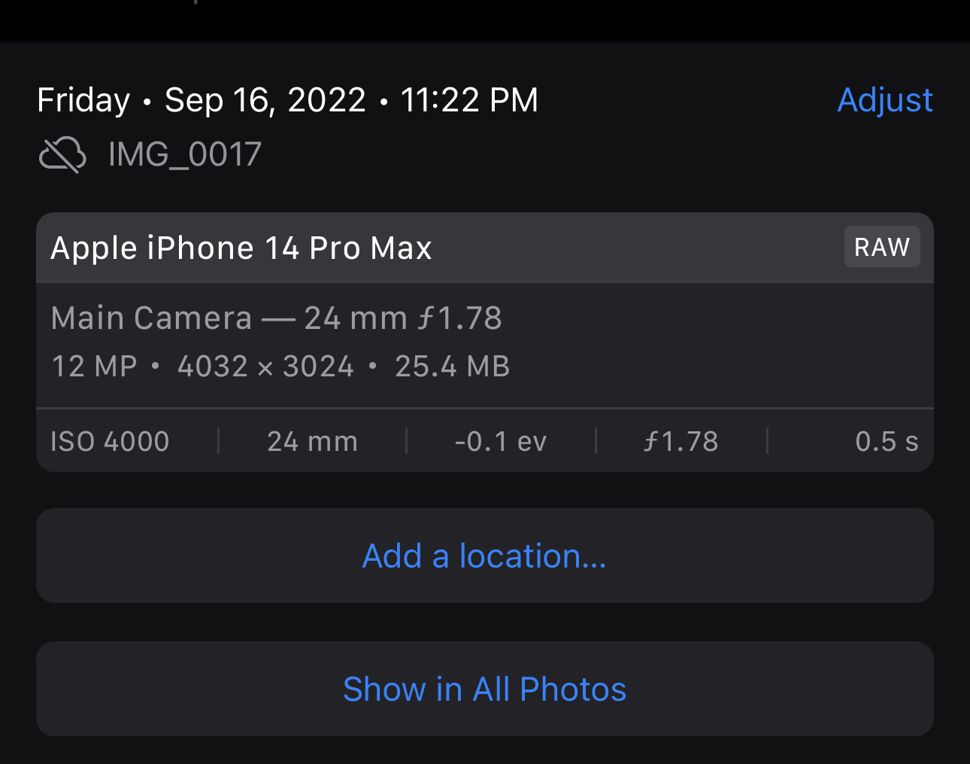Tap the Sep 16, 2022 date

(265, 100)
